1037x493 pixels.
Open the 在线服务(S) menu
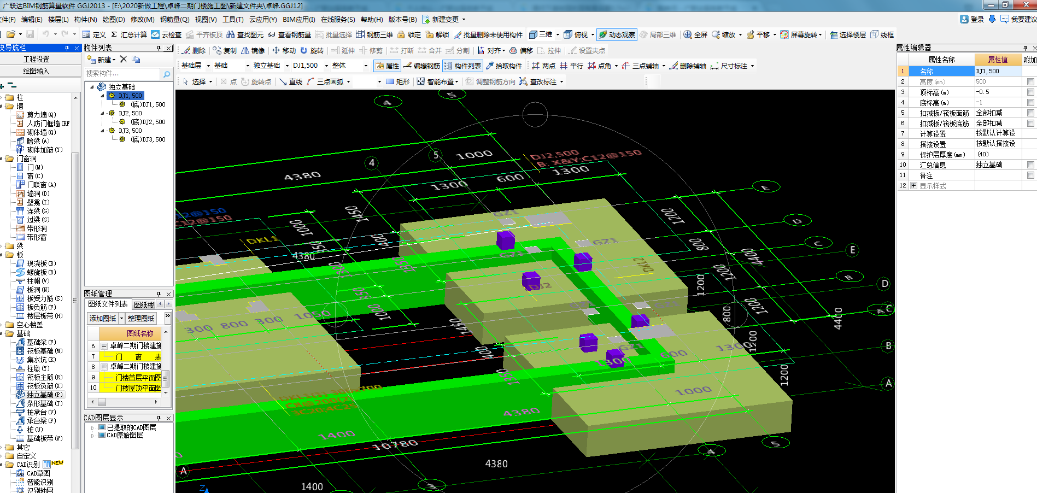338,19
